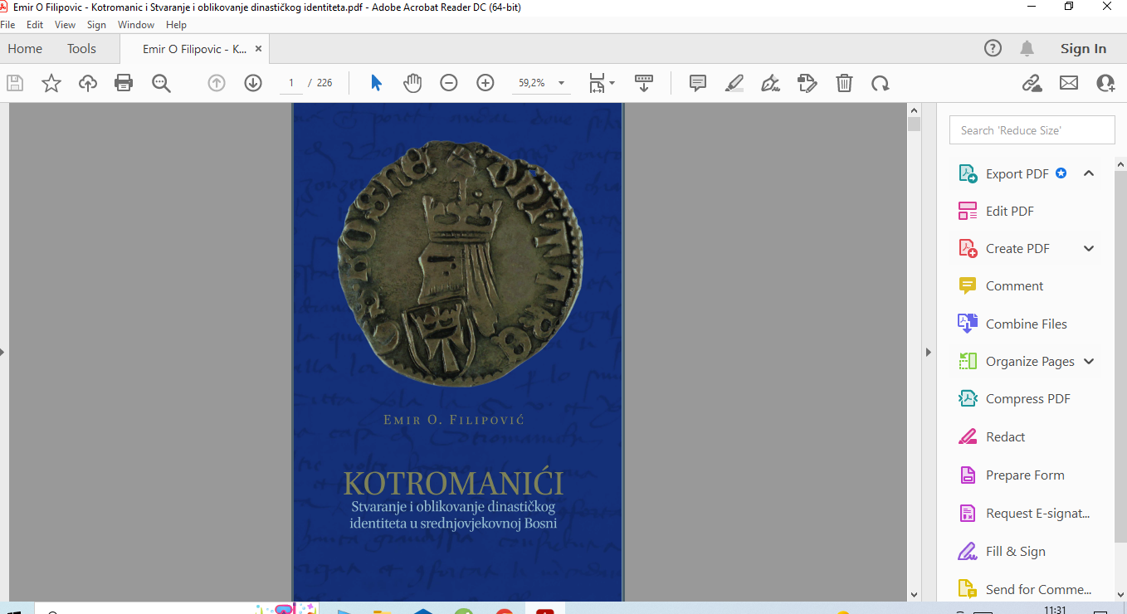Viewport: 1127px width, 614px height.
Task: Click the Search 'Reduce Size' tools field
Action: pos(1032,130)
